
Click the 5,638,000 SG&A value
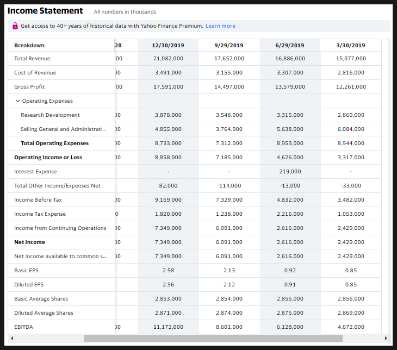pyautogui.click(x=290, y=129)
